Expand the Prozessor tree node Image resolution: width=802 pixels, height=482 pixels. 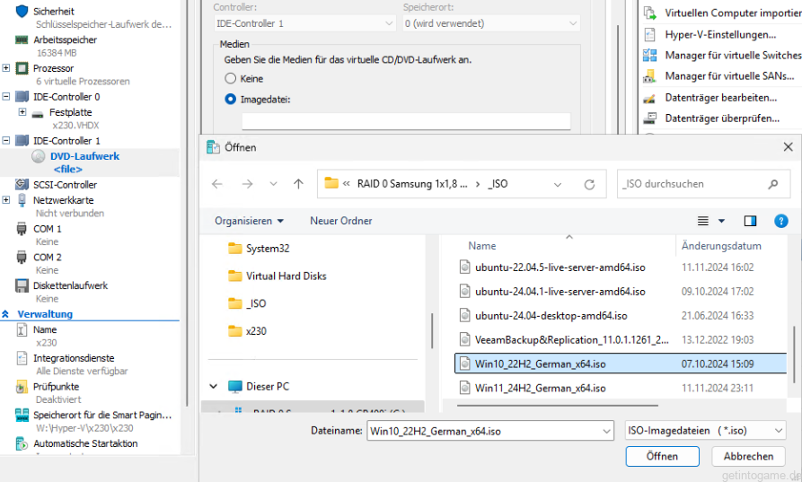(x=7, y=68)
